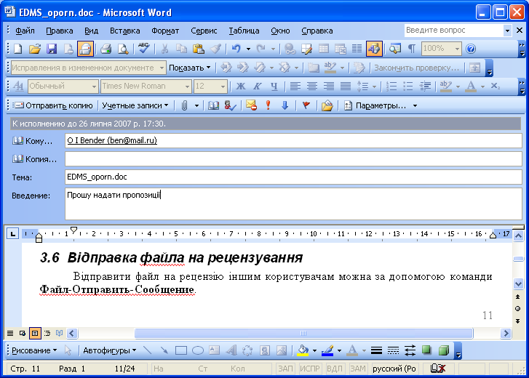This screenshot has width=529, height=378.
Task: Click the numbered list icon
Action: point(391,87)
